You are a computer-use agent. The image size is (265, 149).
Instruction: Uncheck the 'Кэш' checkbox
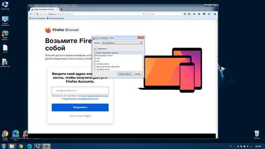pyautogui.click(x=95, y=61)
